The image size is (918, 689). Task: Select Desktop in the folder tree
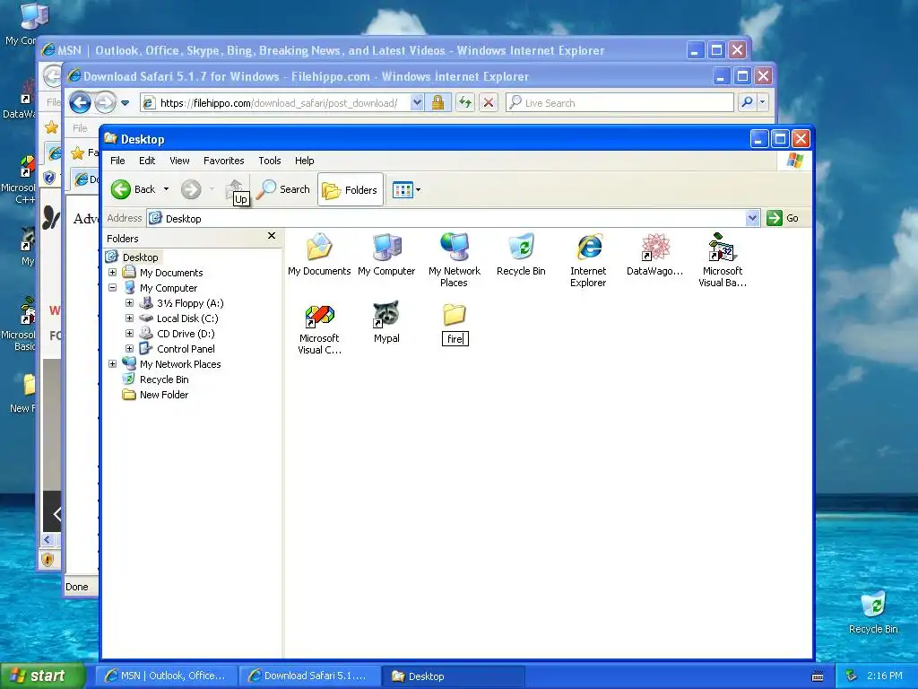point(140,257)
